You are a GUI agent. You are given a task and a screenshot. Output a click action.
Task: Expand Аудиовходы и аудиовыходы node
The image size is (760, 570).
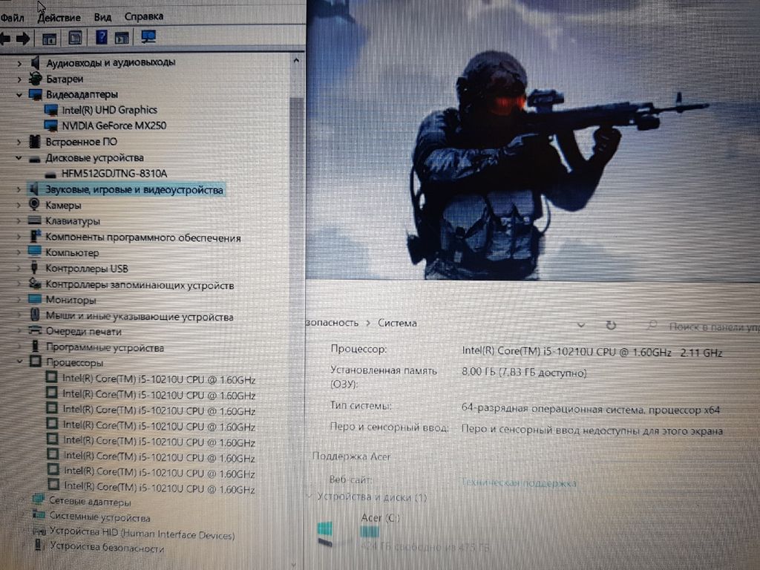tap(19, 64)
